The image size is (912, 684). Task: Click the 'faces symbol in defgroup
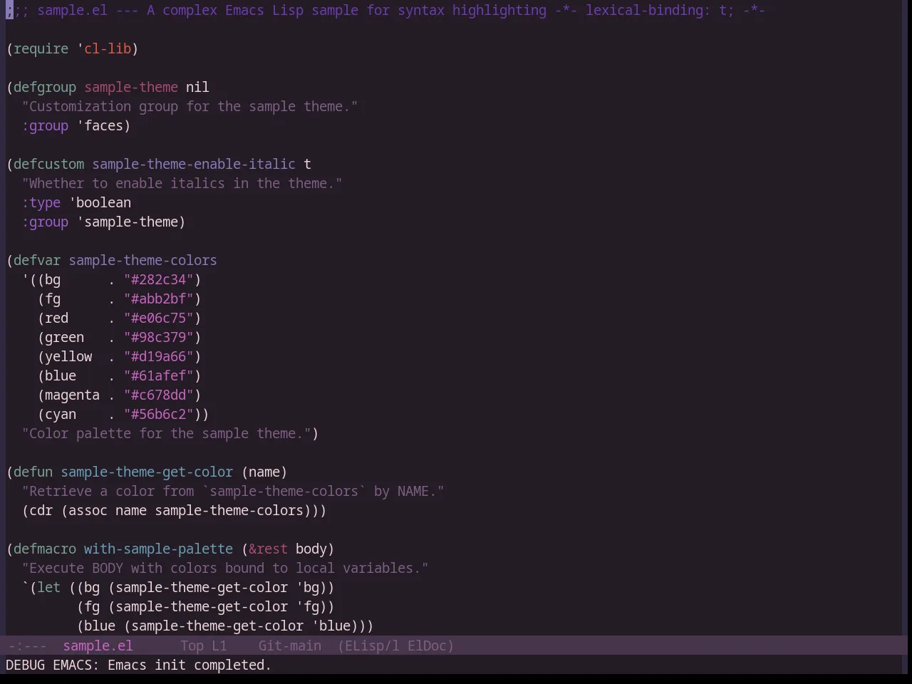(x=100, y=125)
